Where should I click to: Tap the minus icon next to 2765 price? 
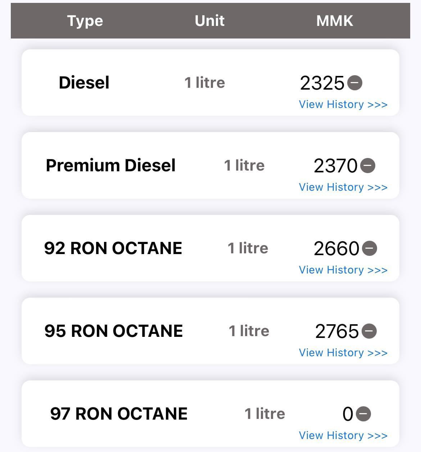pos(369,331)
